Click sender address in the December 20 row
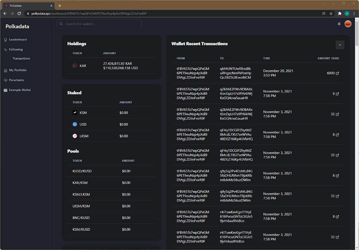The image size is (359, 250). click(x=193, y=73)
